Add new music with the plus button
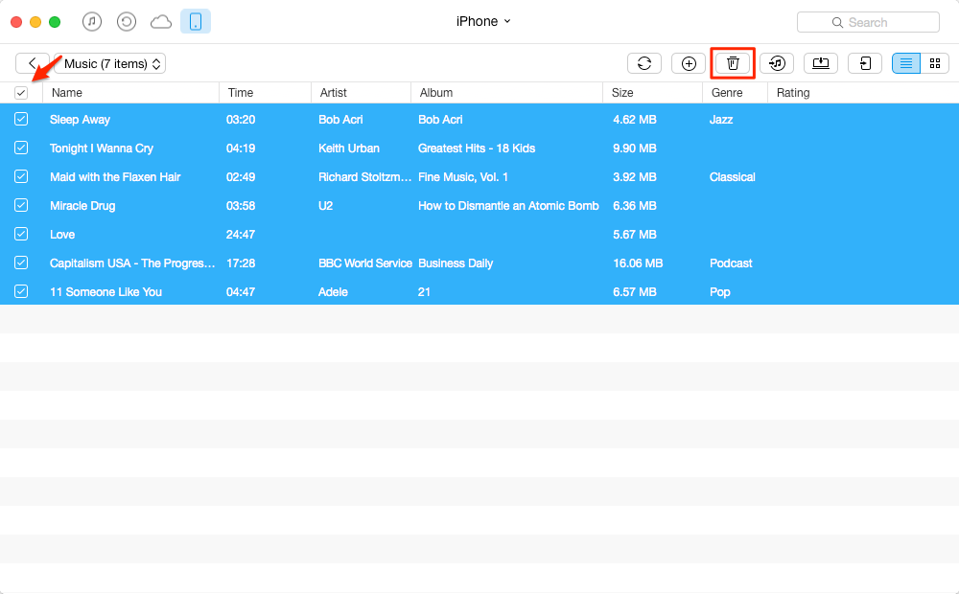This screenshot has height=594, width=959. tap(689, 63)
